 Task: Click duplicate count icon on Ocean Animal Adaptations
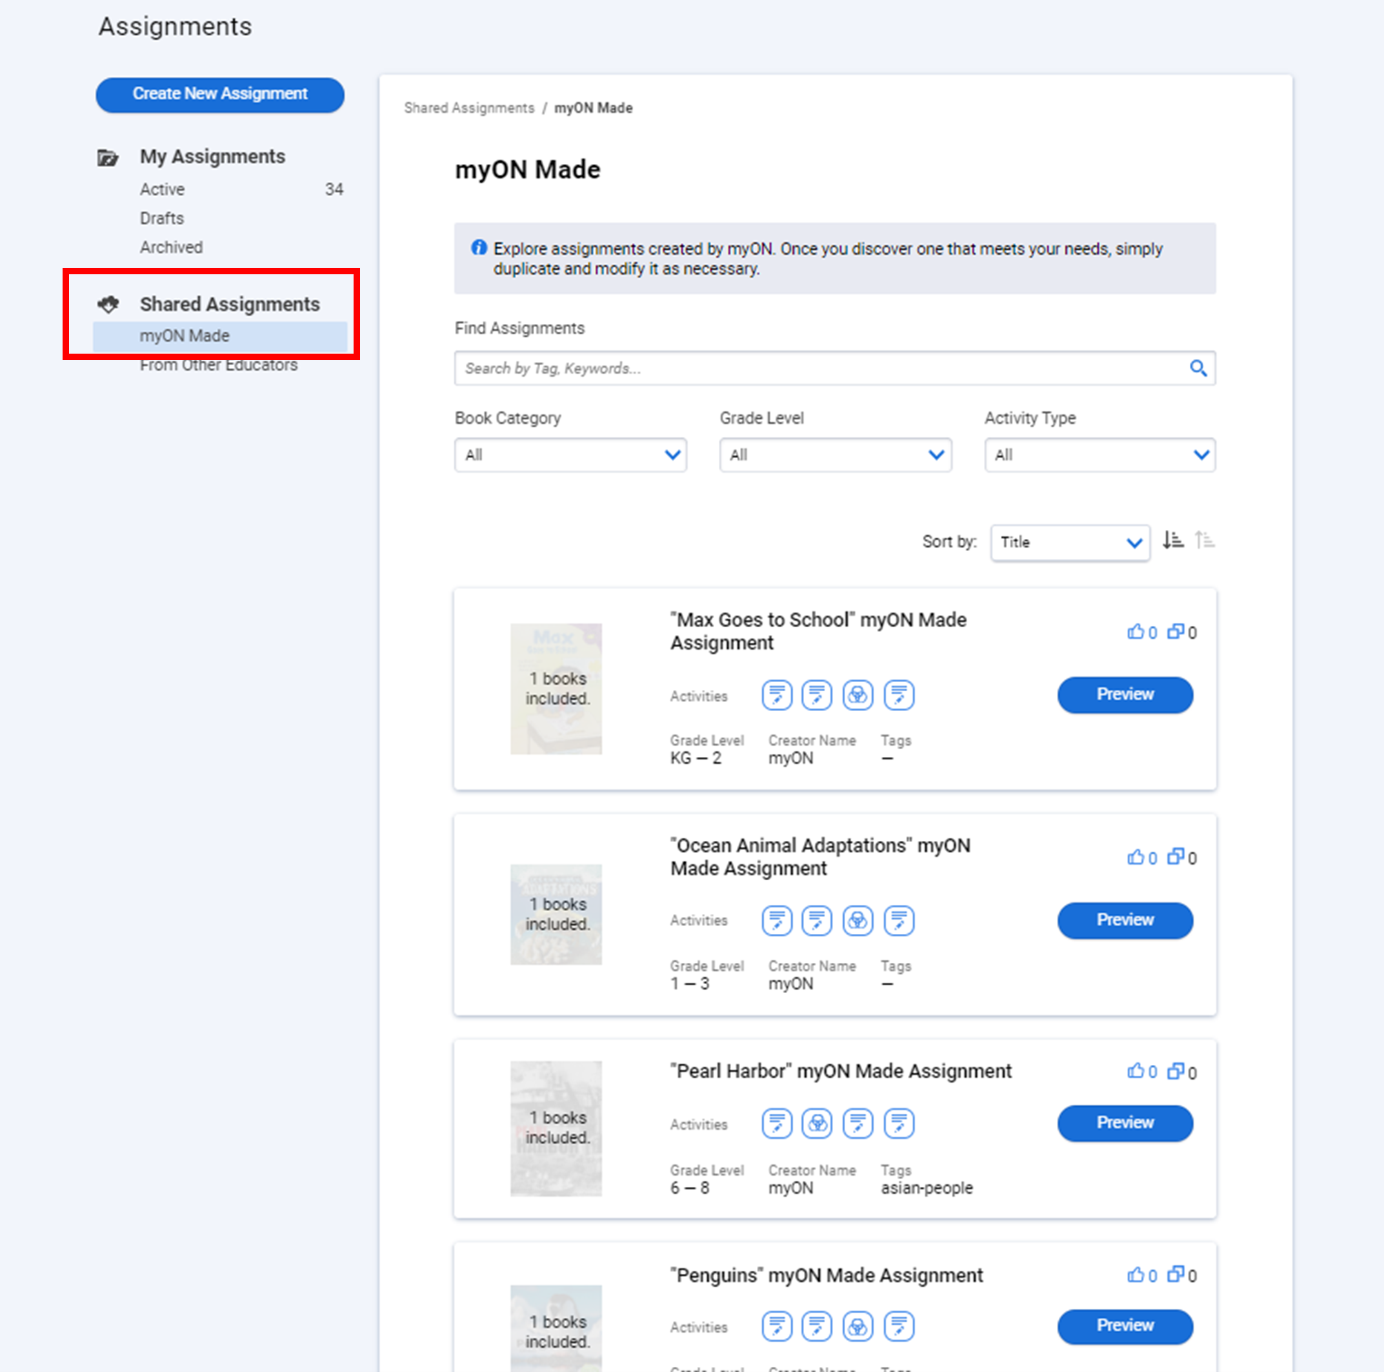(x=1176, y=857)
